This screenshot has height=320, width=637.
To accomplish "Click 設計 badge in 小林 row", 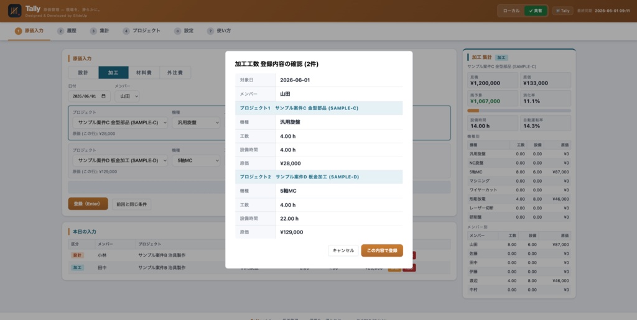I will point(77,255).
